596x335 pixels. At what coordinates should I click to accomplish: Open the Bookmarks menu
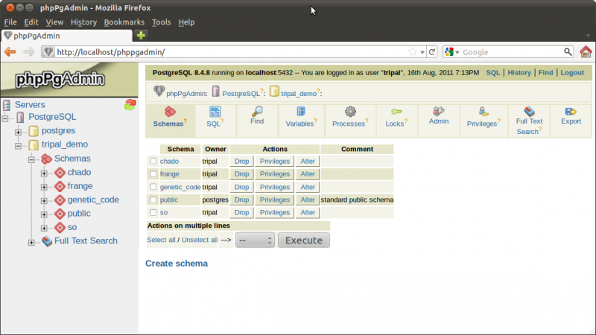[x=124, y=22]
